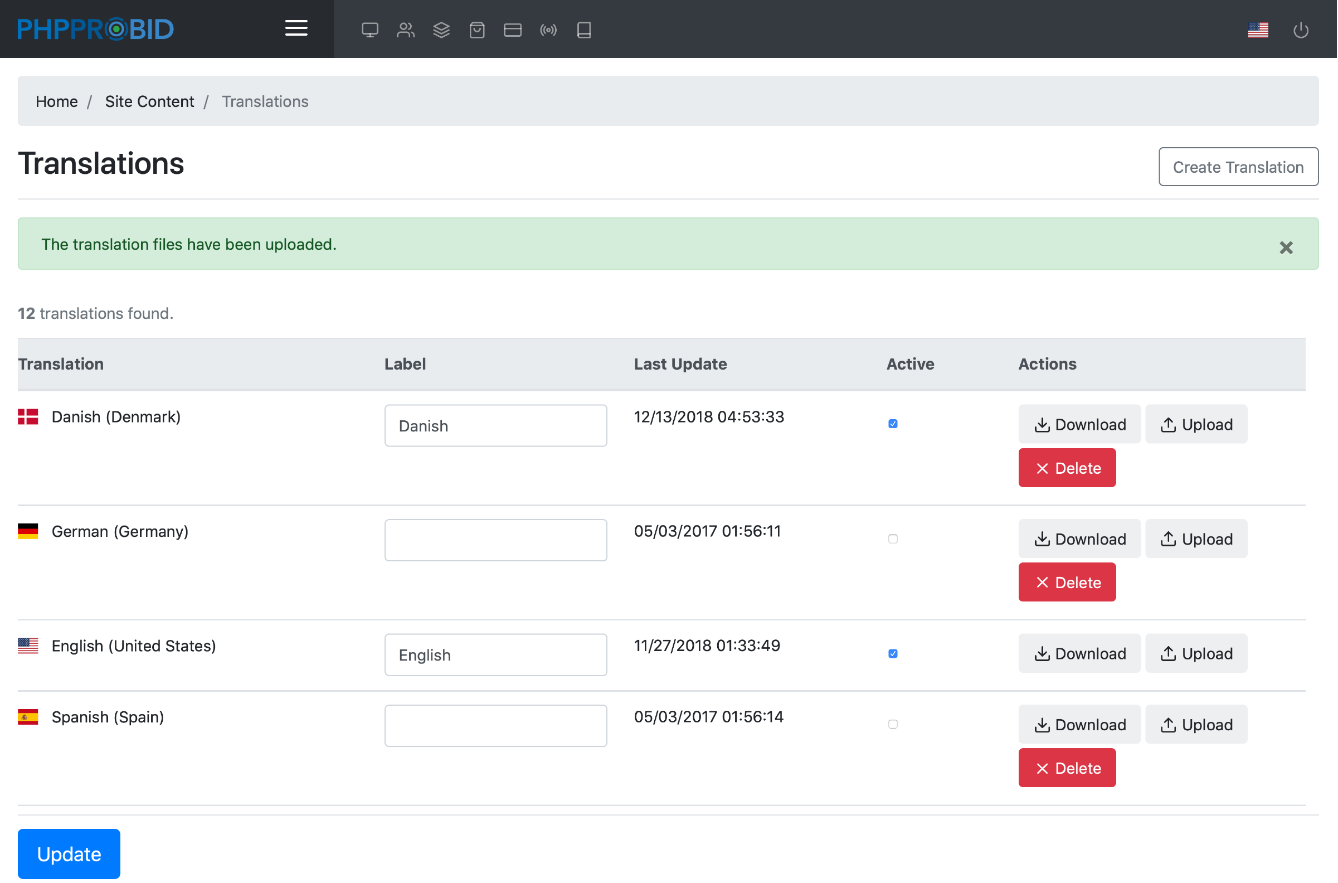The height and width of the screenshot is (883, 1338).
Task: Dismiss the upload success alert
Action: tap(1286, 248)
